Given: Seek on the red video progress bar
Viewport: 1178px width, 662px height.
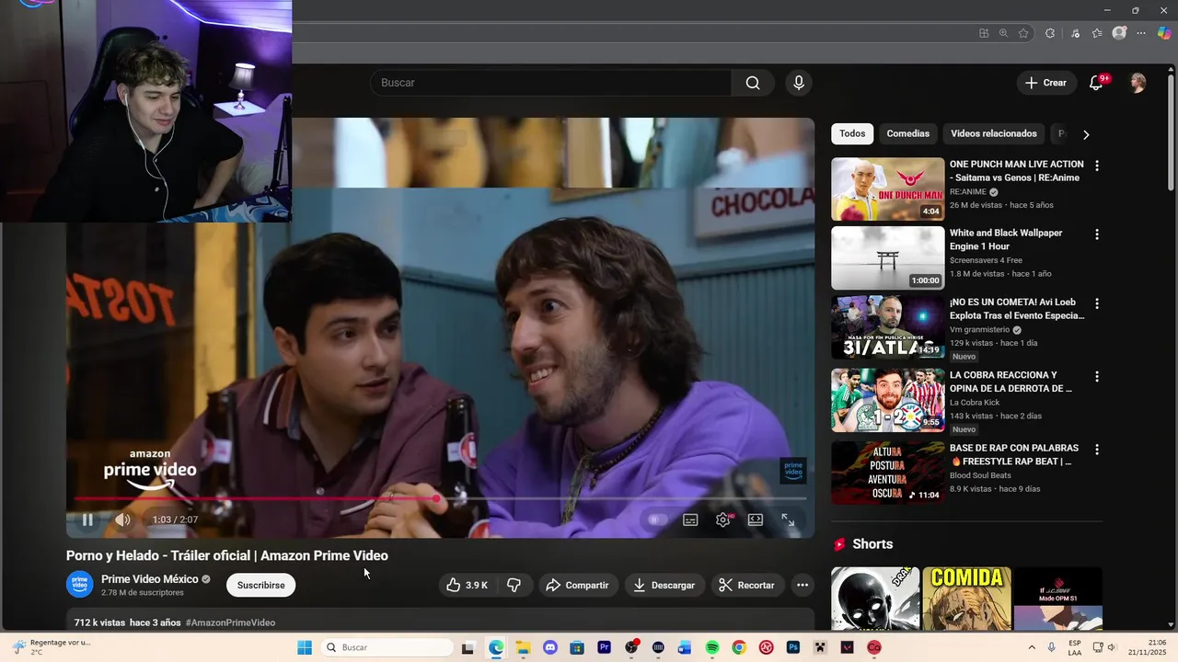Looking at the screenshot, I should click(x=440, y=499).
